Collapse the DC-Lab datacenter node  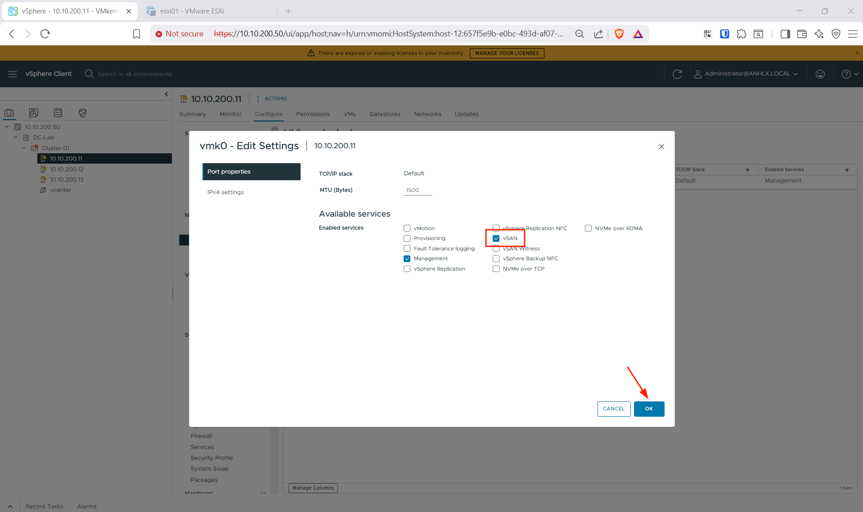pos(16,137)
